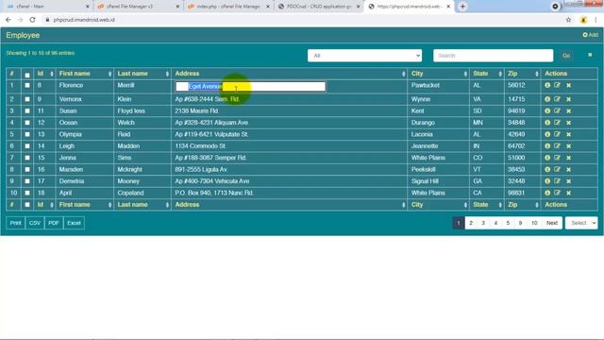View info for Susan Floyd row
The image size is (604, 340).
547,111
